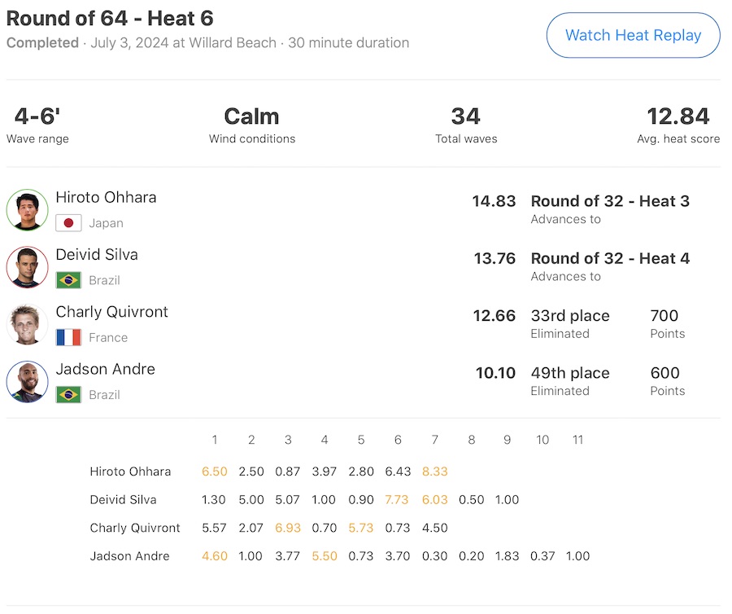Click Deivid Silva's highlighted 7.73 wave score
732x614 pixels.
click(398, 500)
